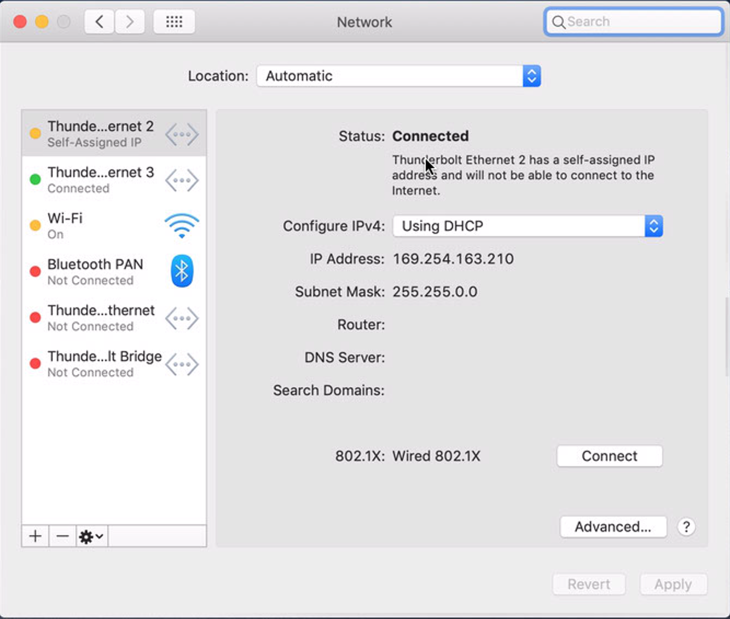The width and height of the screenshot is (730, 619).
Task: Select Thunderbolt Ethernet 3 Connected service
Action: pos(114,180)
